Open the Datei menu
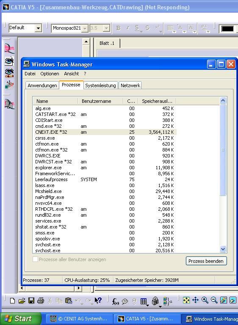Viewport: 238px width, 325px height. 30,74
